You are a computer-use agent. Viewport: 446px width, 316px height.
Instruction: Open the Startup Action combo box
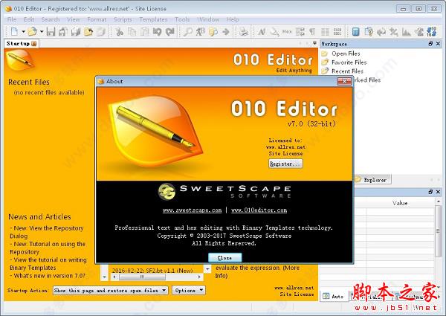[x=110, y=291]
